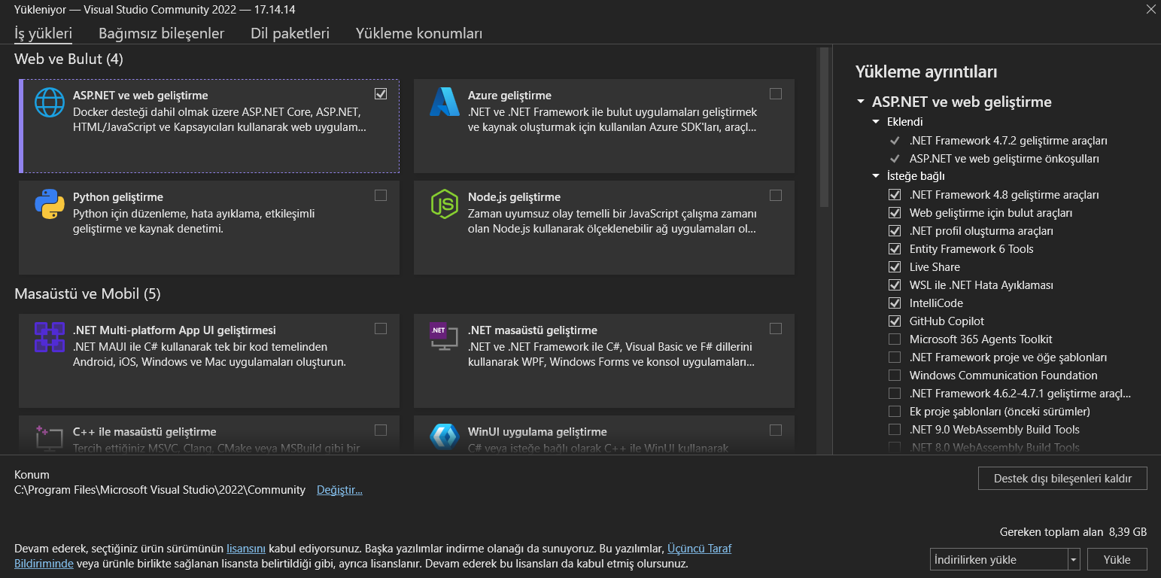Uncheck .NET profil oluşturma araçları
Screen dimensions: 1161x578
click(x=895, y=231)
